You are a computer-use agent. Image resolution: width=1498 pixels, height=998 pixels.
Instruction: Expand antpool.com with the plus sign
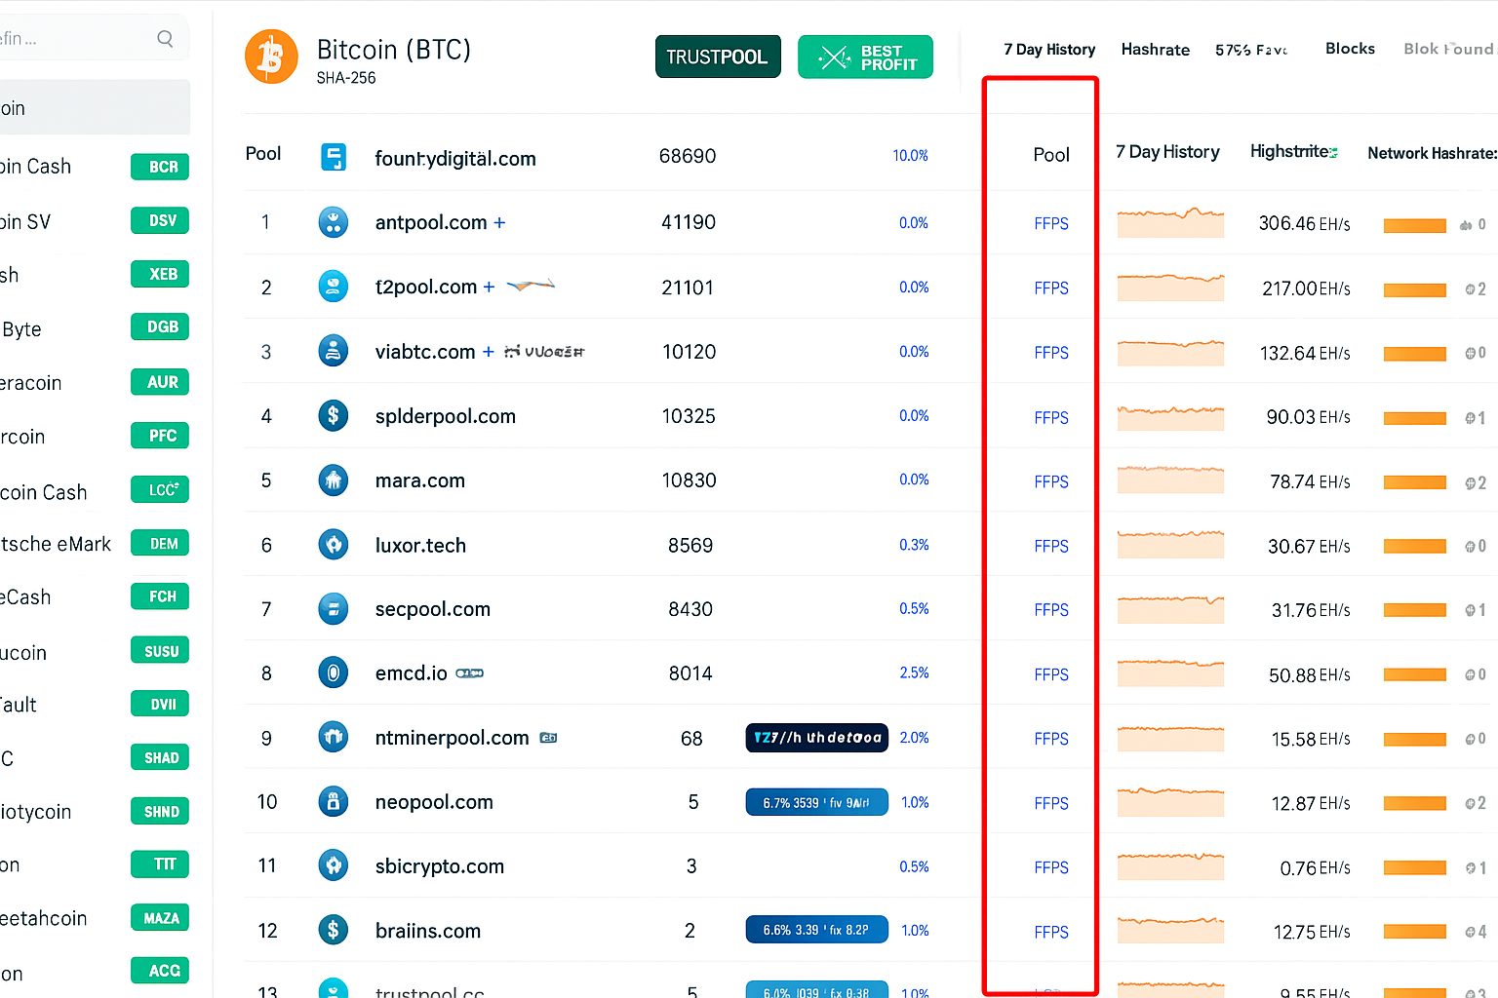pos(499,222)
